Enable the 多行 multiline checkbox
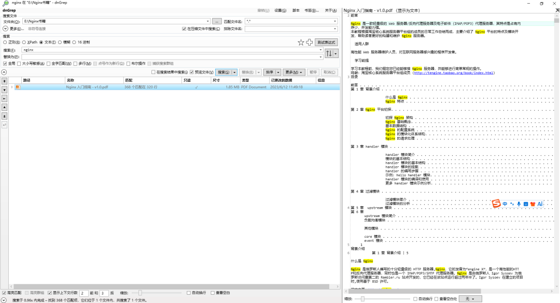 pos(75,64)
